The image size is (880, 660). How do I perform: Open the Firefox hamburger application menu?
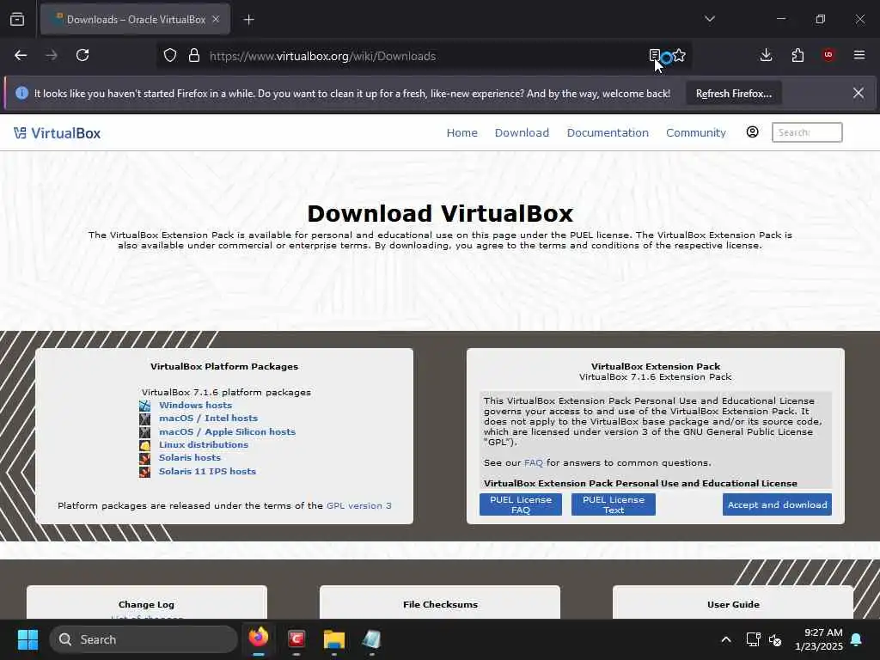(x=859, y=55)
